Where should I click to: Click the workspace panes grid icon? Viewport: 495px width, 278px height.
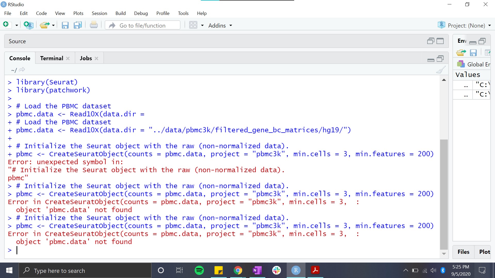(x=193, y=25)
